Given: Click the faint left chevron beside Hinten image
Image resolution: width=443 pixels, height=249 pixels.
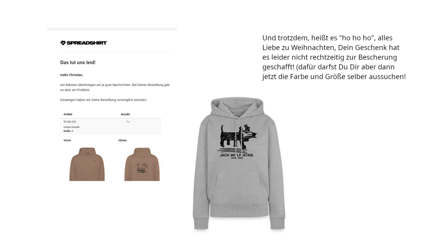Looking at the screenshot, I should click(x=162, y=163).
